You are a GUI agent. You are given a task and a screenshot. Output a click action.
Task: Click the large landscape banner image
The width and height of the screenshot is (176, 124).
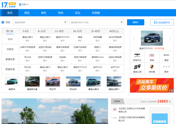tap(55, 111)
